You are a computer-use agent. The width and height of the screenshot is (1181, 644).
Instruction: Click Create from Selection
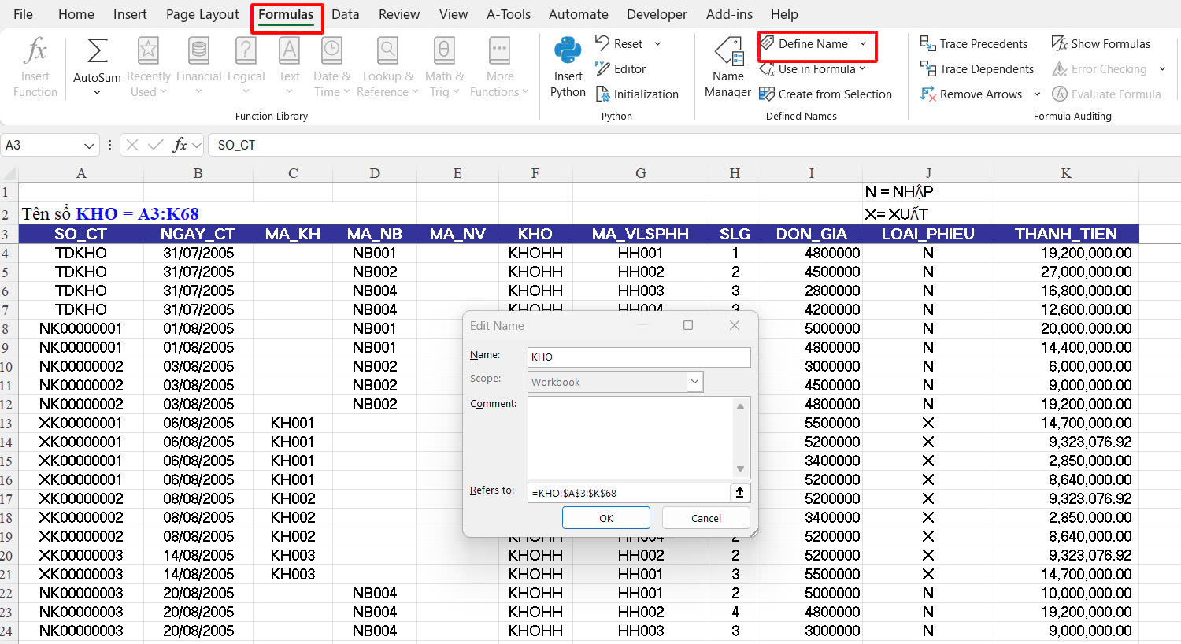[x=825, y=94]
